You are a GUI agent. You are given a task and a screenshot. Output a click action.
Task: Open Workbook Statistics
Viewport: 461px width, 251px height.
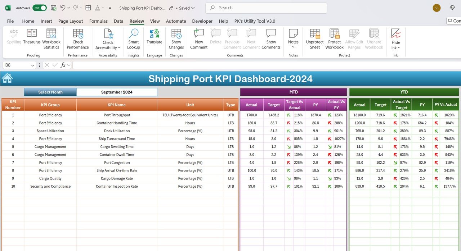51,39
